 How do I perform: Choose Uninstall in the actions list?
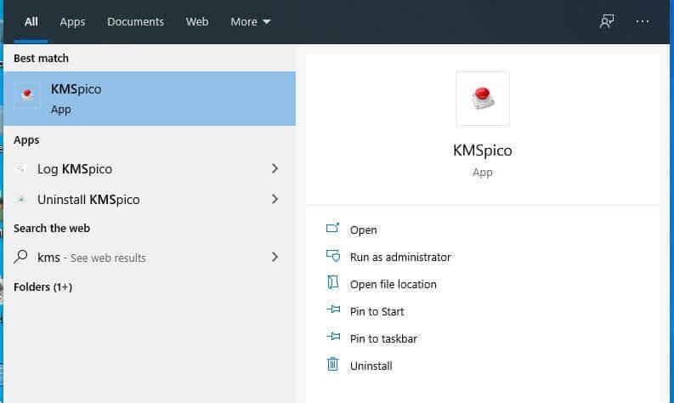pos(371,366)
